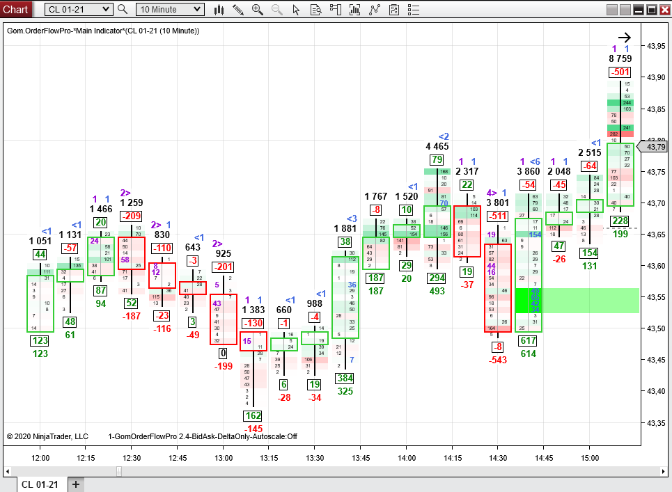Click the zoom out magnifier icon
This screenshot has width=672, height=492.
pyautogui.click(x=277, y=10)
